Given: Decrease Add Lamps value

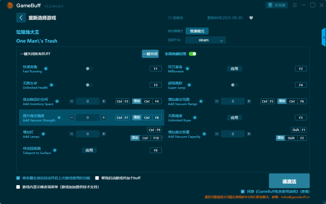Looking at the screenshot, I should click(x=72, y=134).
